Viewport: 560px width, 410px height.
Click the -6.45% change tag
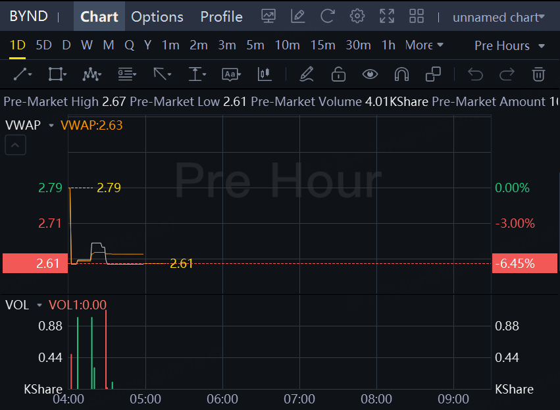pos(524,263)
